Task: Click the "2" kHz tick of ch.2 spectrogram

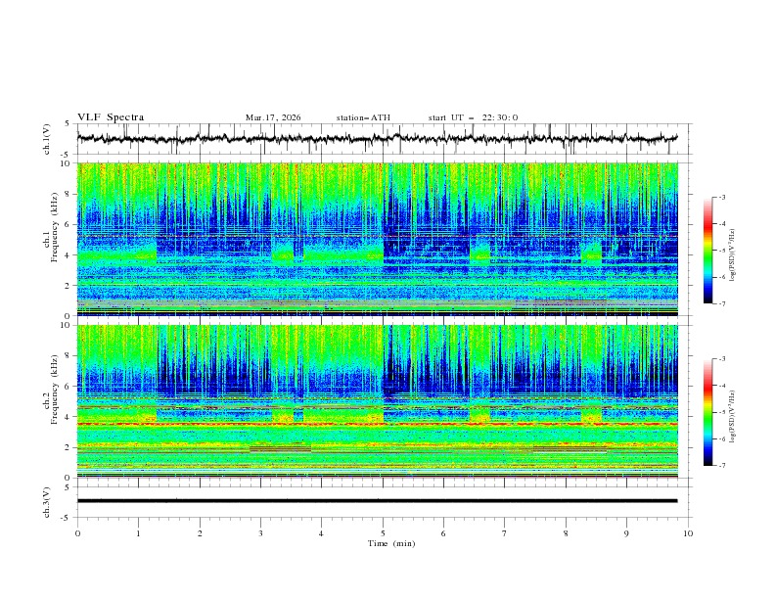Action: [x=68, y=447]
